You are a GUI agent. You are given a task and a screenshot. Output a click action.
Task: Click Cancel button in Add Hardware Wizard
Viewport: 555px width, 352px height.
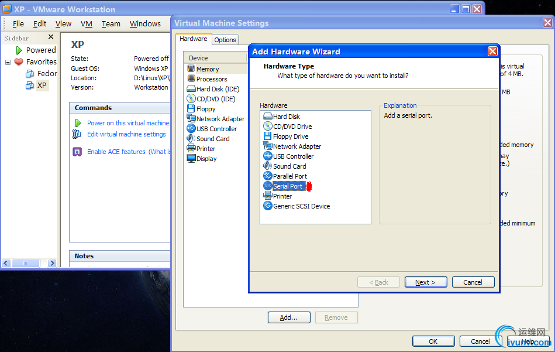[473, 282]
